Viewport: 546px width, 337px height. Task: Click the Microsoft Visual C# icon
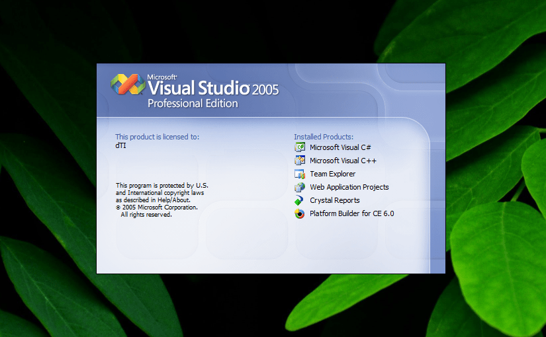pyautogui.click(x=299, y=147)
